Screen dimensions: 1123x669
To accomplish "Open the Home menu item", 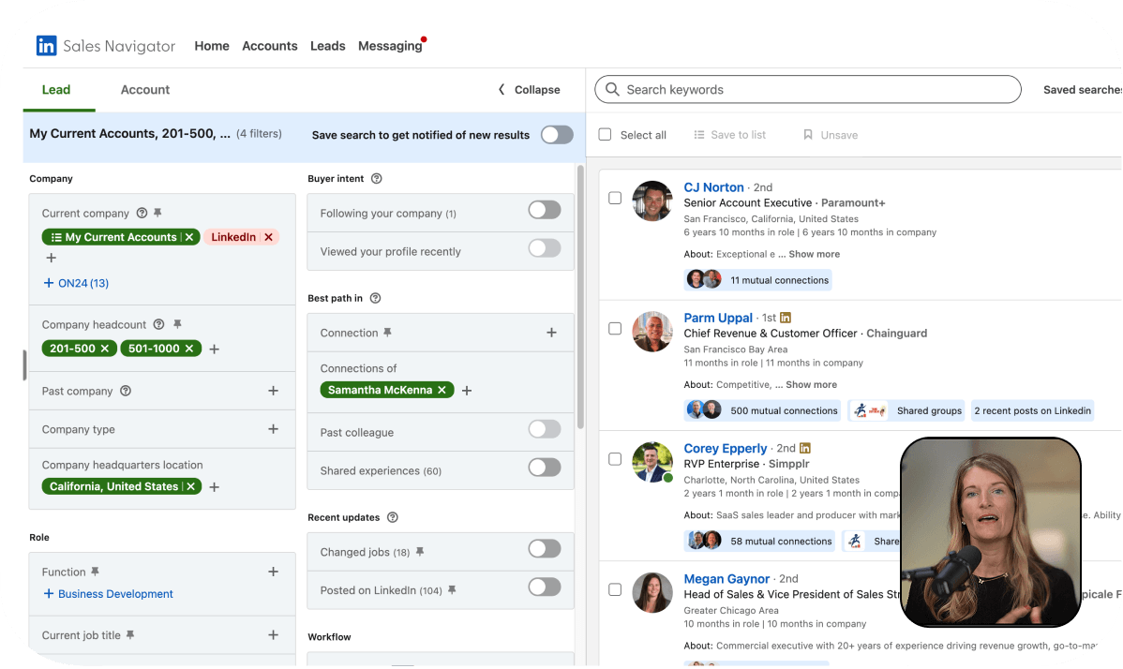I will (x=212, y=46).
